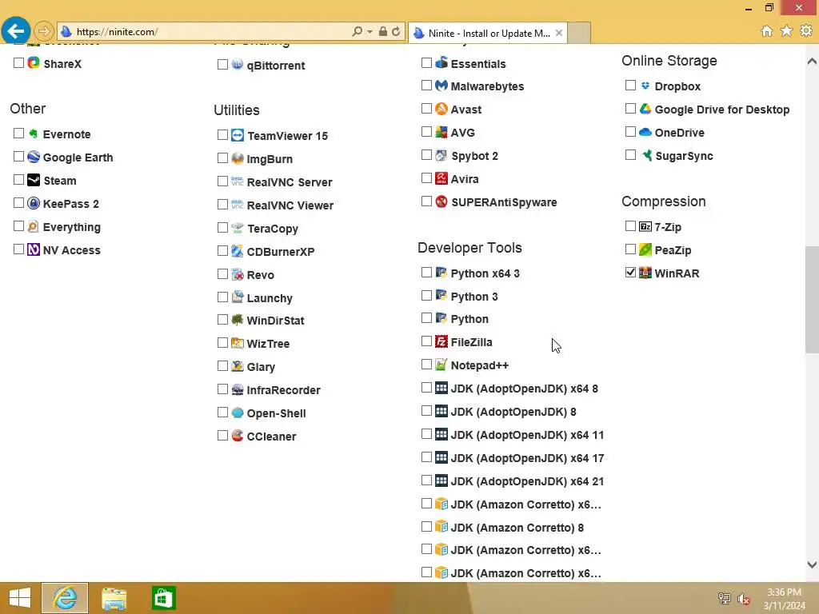The image size is (819, 614).
Task: Tick the SugarSync checkbox
Action: 630,154
